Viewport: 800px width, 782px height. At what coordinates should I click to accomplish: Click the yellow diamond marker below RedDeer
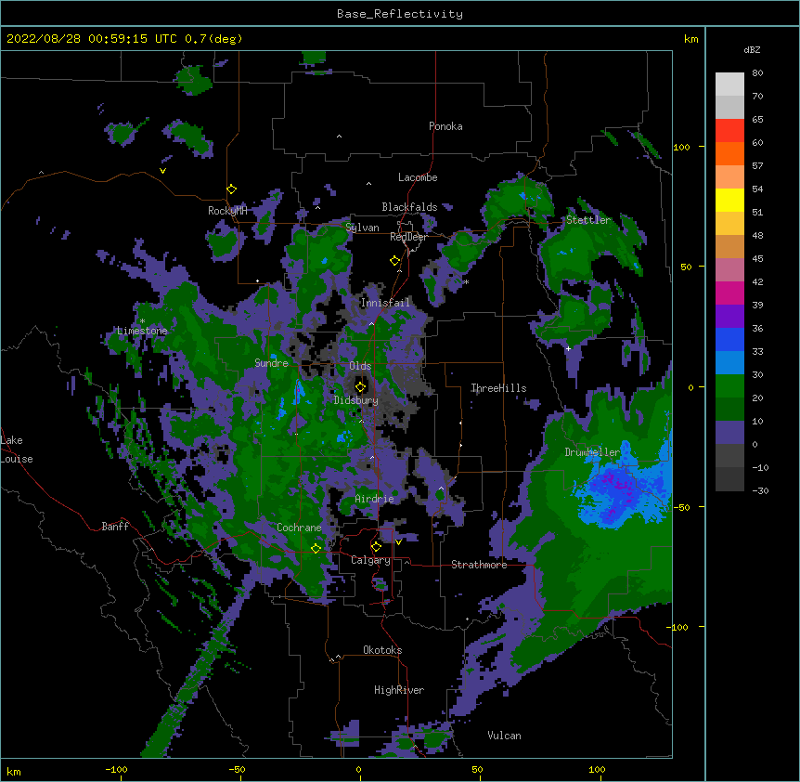pyautogui.click(x=395, y=261)
